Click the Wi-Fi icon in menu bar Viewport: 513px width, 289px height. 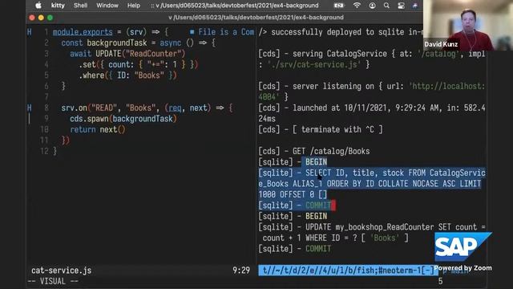[357, 6]
